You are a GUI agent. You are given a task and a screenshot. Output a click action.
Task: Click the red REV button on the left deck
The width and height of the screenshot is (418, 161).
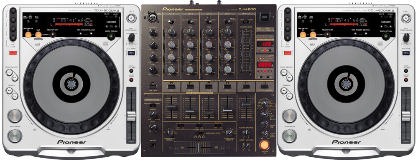[13, 53]
